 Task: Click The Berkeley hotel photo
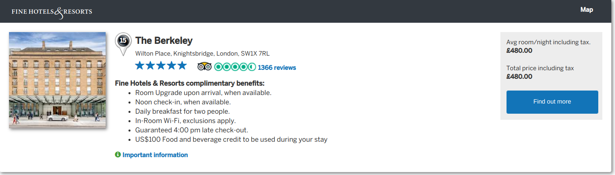(x=57, y=80)
